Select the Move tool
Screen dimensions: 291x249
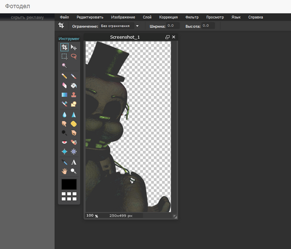(74, 47)
